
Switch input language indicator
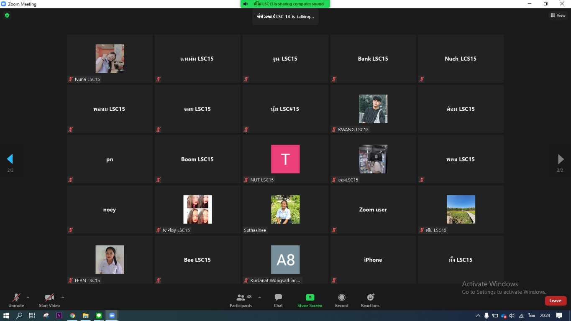click(532, 316)
